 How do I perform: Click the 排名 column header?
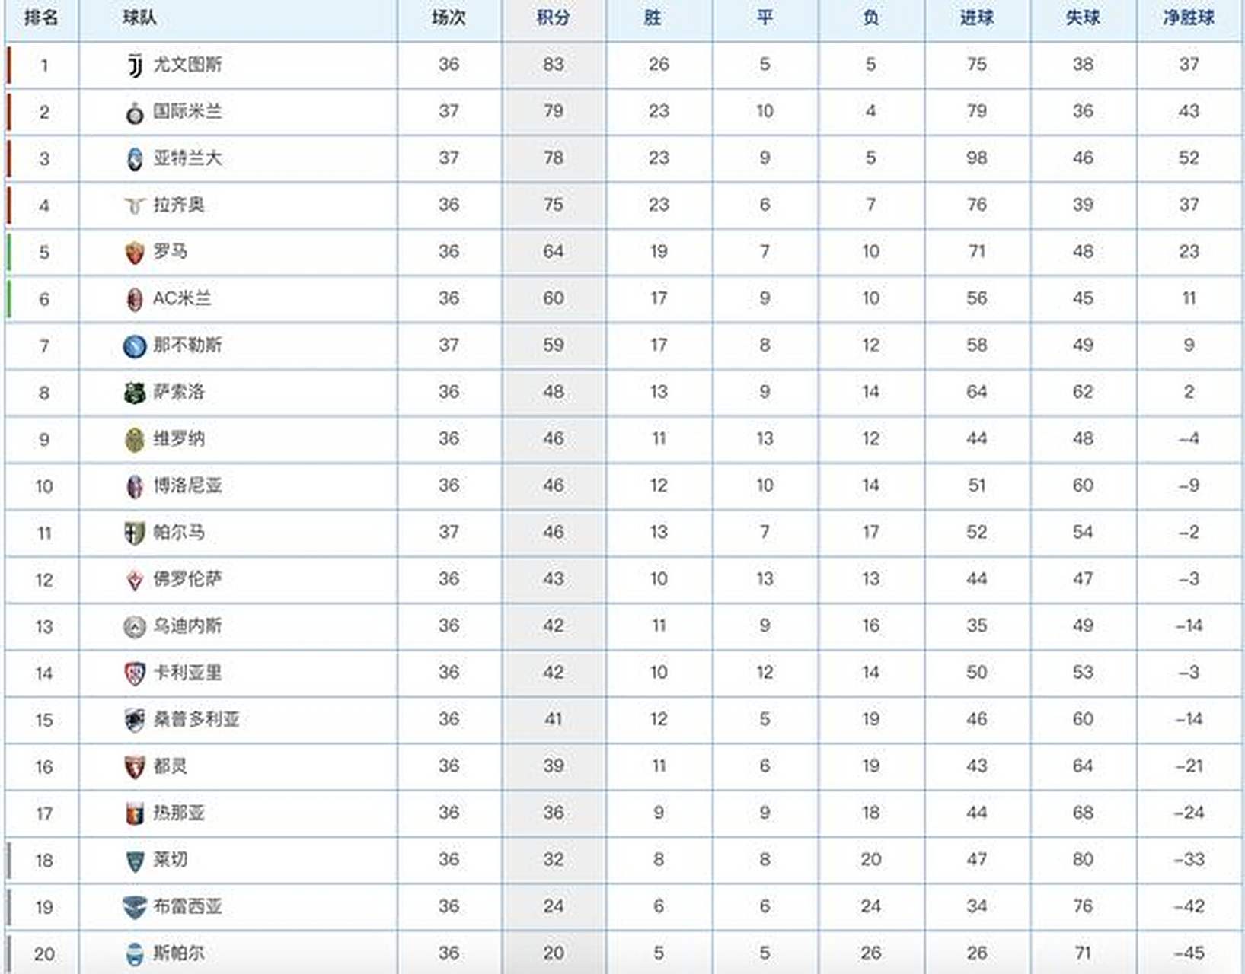[41, 18]
